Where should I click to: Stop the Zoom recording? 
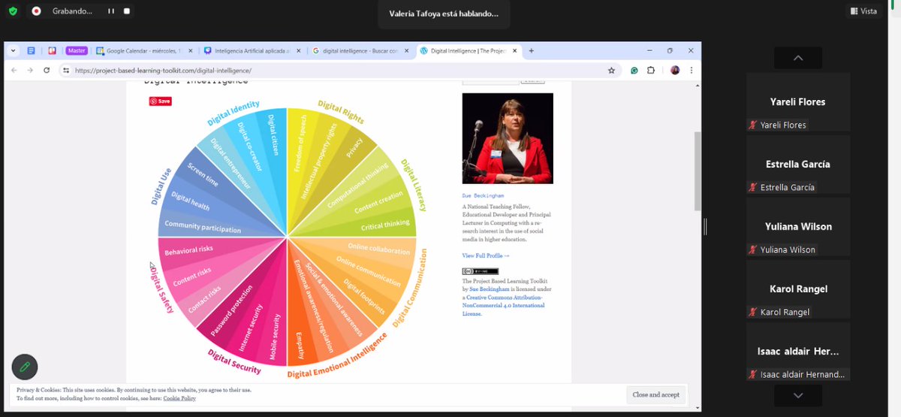tap(126, 11)
